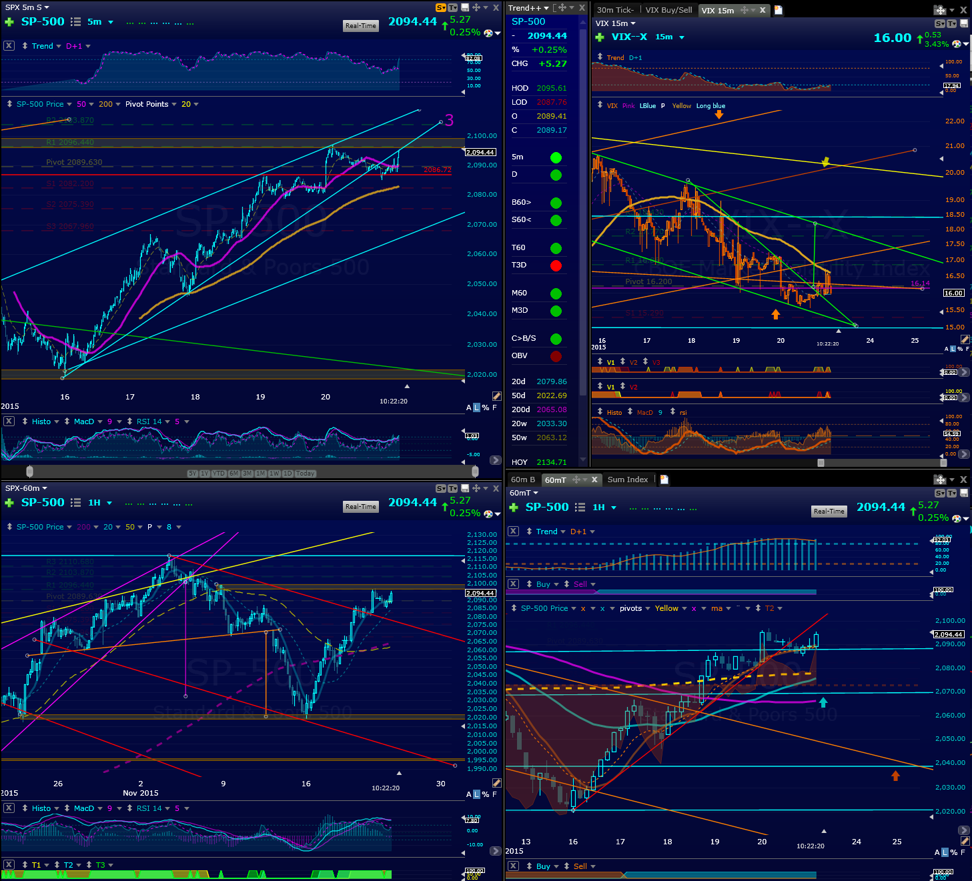Toggle L log scale in SPX-60m chart
Viewport: 972px width, 881px height.
click(476, 794)
